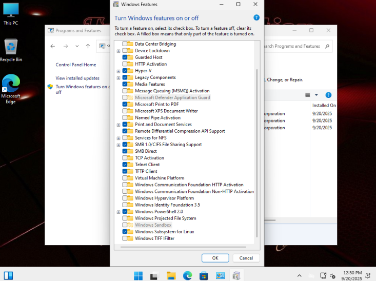Click the features list vertical scrollbar
This screenshot has width=376, height=281.
click(257, 153)
